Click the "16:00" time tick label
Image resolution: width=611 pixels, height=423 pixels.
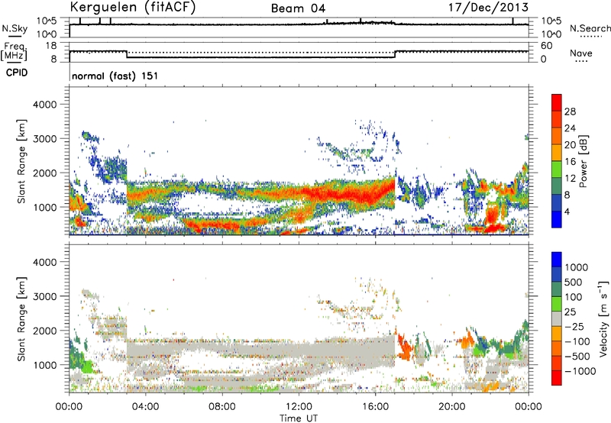(x=375, y=407)
